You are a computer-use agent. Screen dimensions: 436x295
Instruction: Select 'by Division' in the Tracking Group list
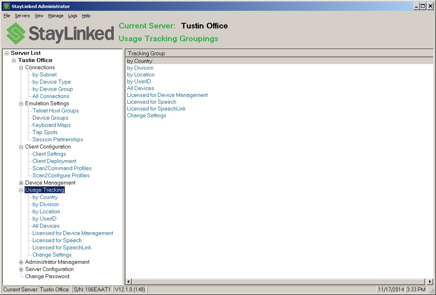click(x=140, y=68)
